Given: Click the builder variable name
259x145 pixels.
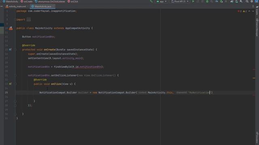Looking at the screenshot, I should click(83, 93).
